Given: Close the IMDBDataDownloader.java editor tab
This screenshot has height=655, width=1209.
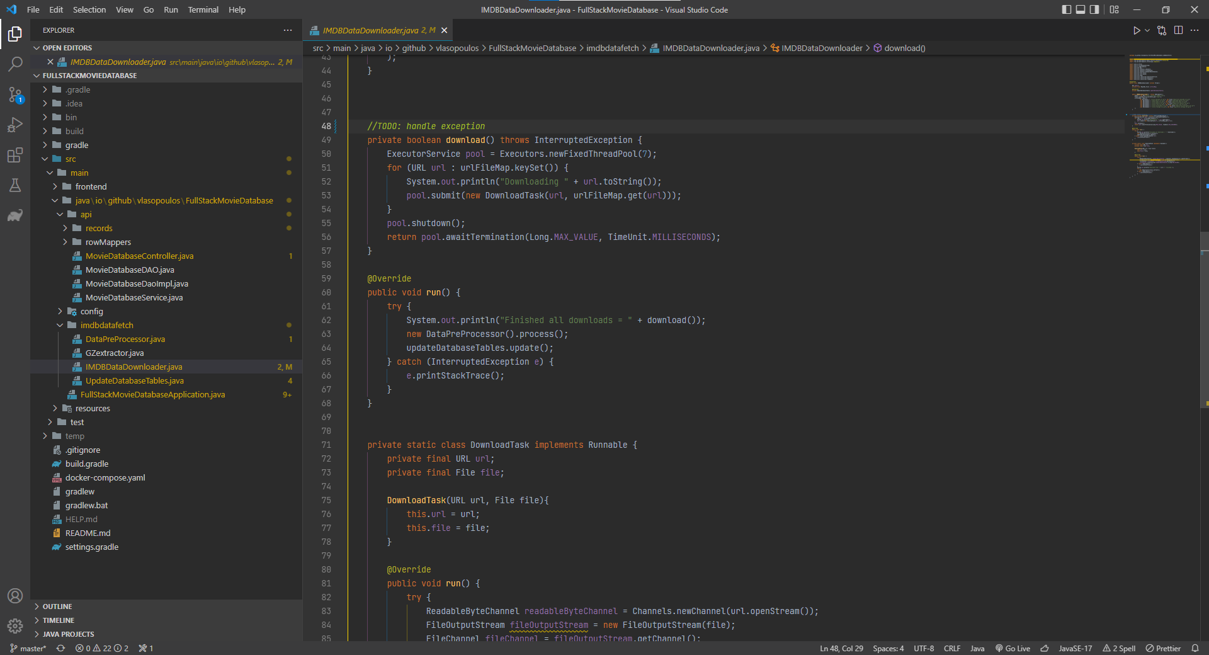Looking at the screenshot, I should (445, 30).
